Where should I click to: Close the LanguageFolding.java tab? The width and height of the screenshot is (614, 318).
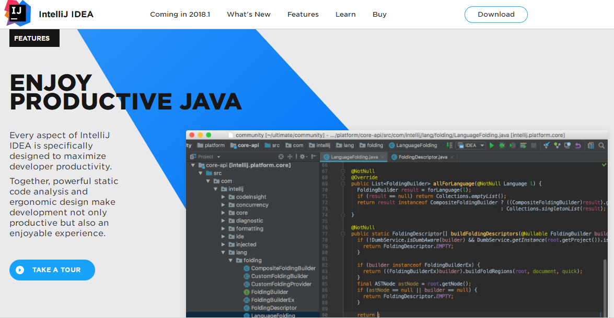pyautogui.click(x=383, y=157)
